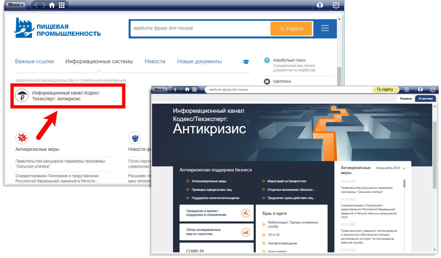Focus the front window search field
The width and height of the screenshot is (441, 258).
coord(289,89)
